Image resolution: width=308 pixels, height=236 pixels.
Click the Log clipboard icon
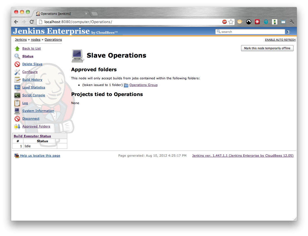click(17, 103)
